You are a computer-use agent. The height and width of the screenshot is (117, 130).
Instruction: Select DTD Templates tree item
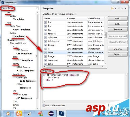click(25, 60)
